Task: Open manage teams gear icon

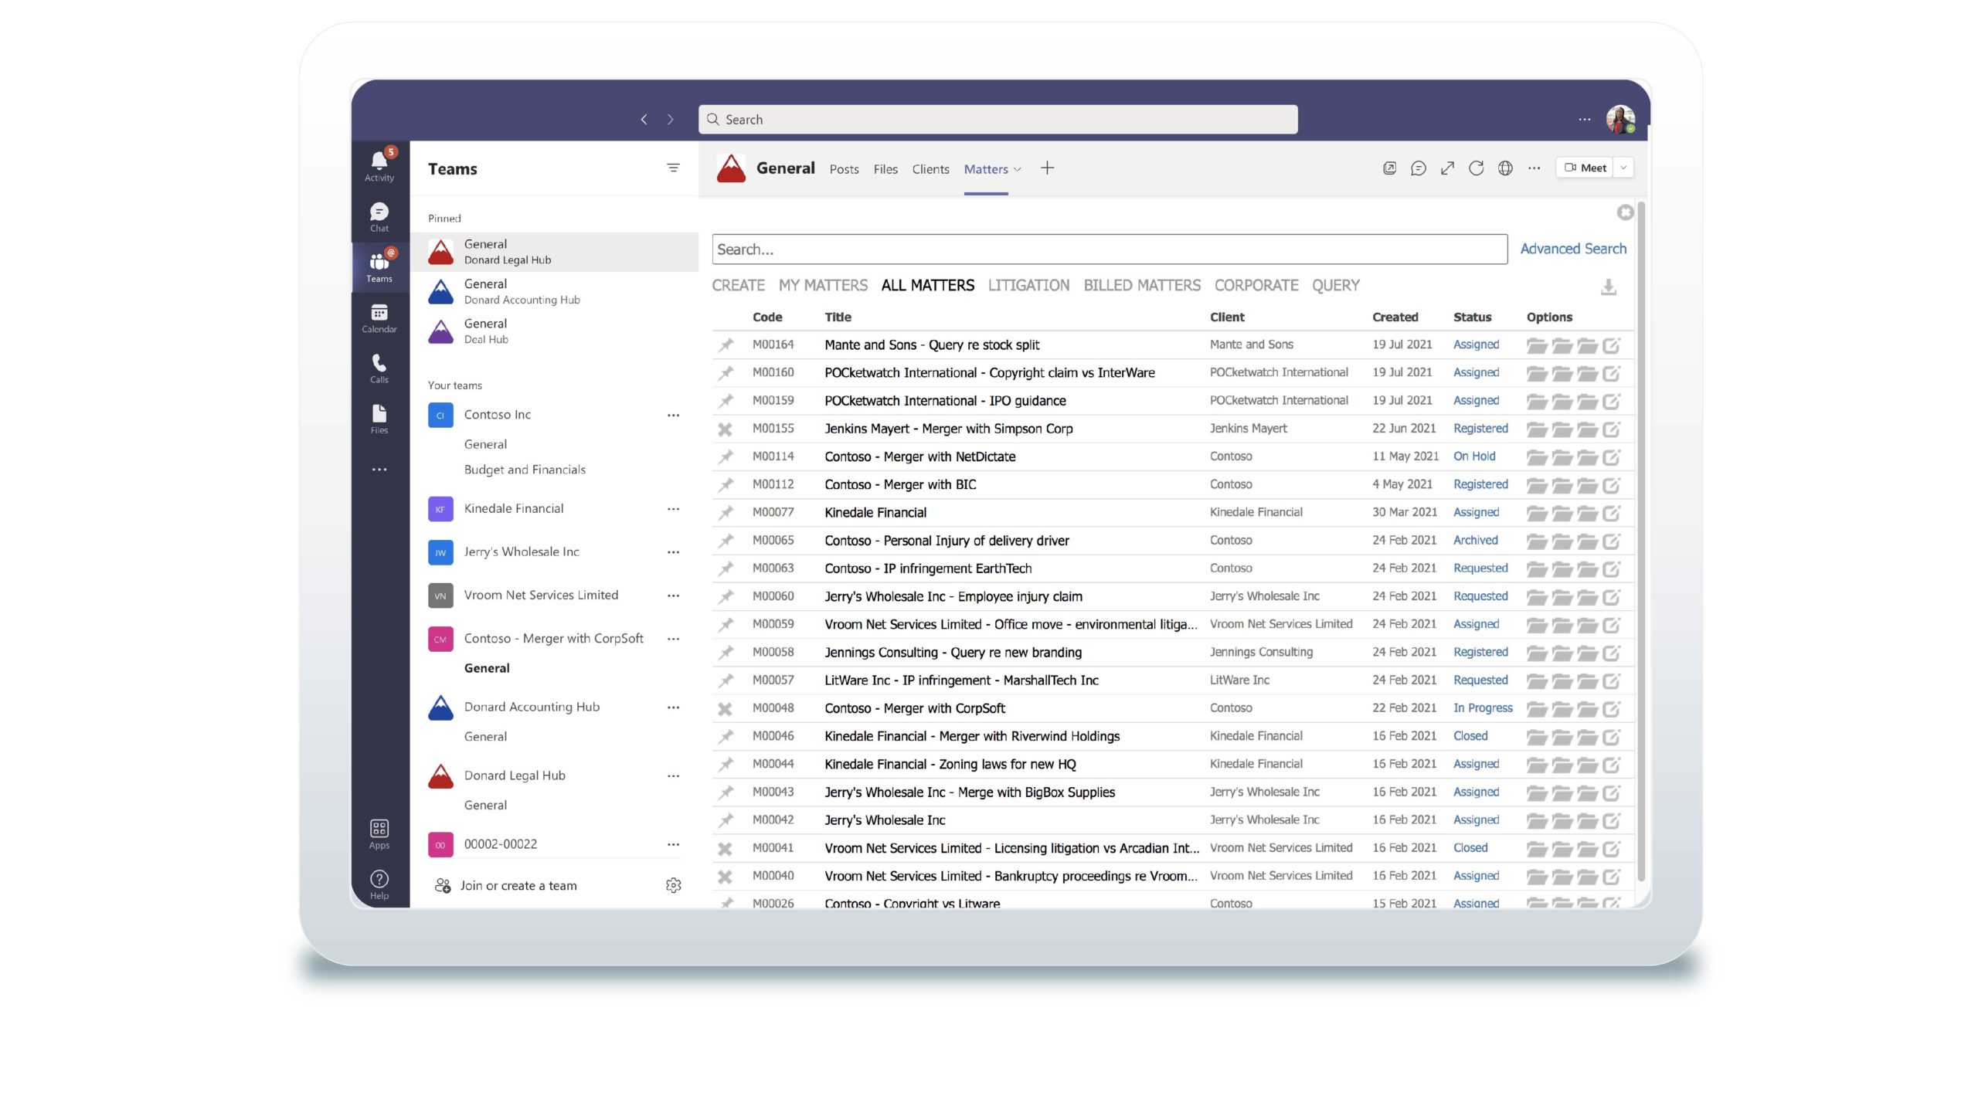Action: pos(673,885)
